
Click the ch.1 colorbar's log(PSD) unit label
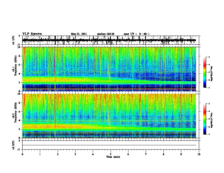tap(212, 73)
